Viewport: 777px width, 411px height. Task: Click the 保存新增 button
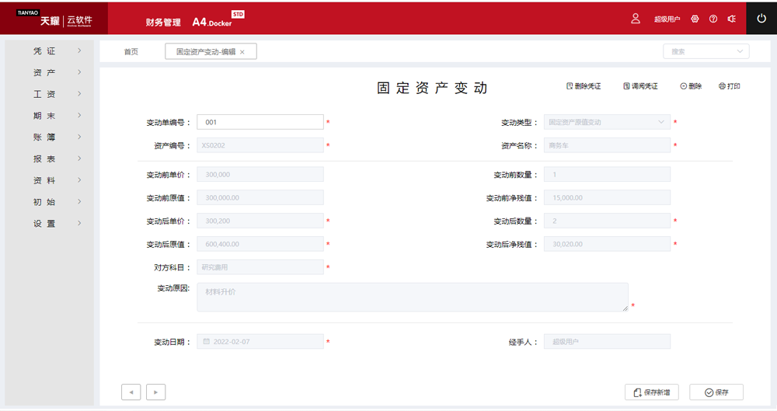[x=651, y=392]
